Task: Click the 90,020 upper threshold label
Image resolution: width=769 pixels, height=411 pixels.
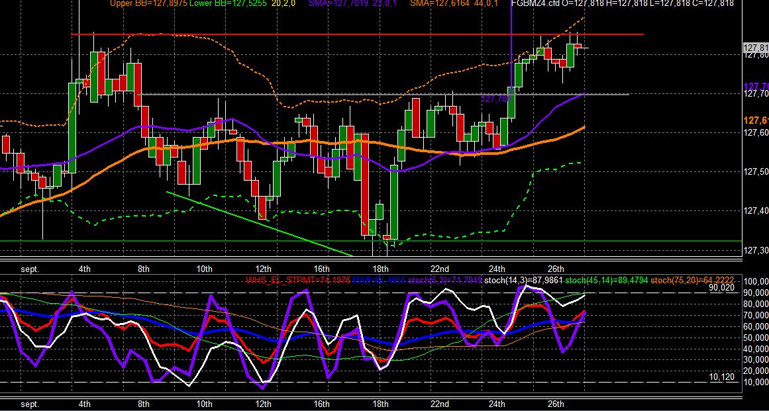Action: coord(723,287)
